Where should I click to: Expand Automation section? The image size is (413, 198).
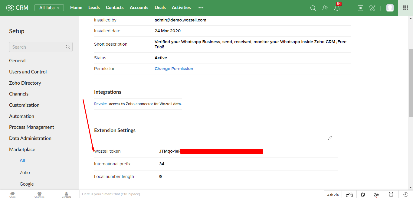pos(21,116)
